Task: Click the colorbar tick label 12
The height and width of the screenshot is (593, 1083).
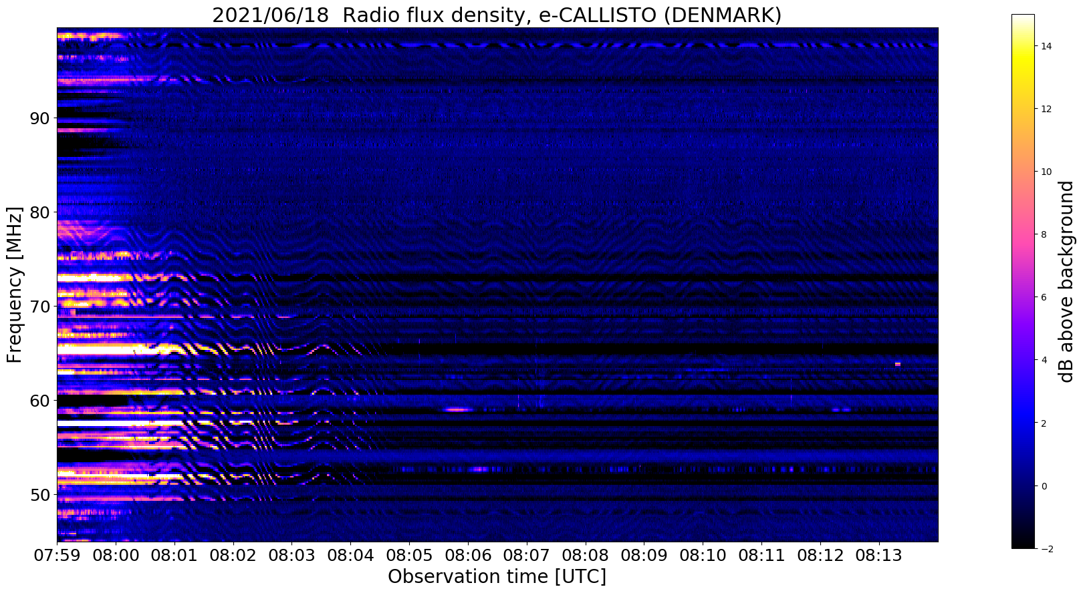Action: pyautogui.click(x=1045, y=109)
